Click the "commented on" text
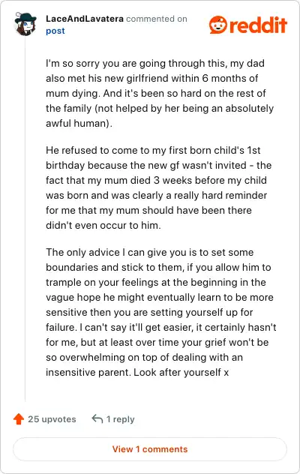This screenshot has width=300, height=474. point(157,19)
